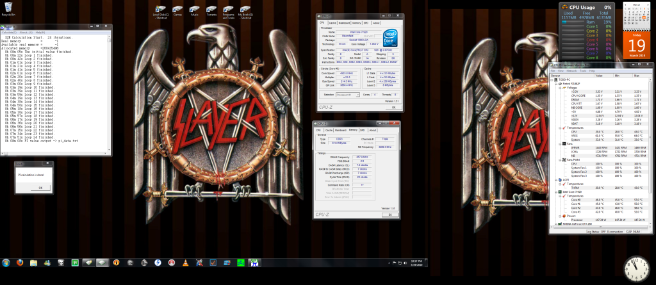The width and height of the screenshot is (656, 285).
Task: Click the Super PI taskbar button
Action: [254, 263]
